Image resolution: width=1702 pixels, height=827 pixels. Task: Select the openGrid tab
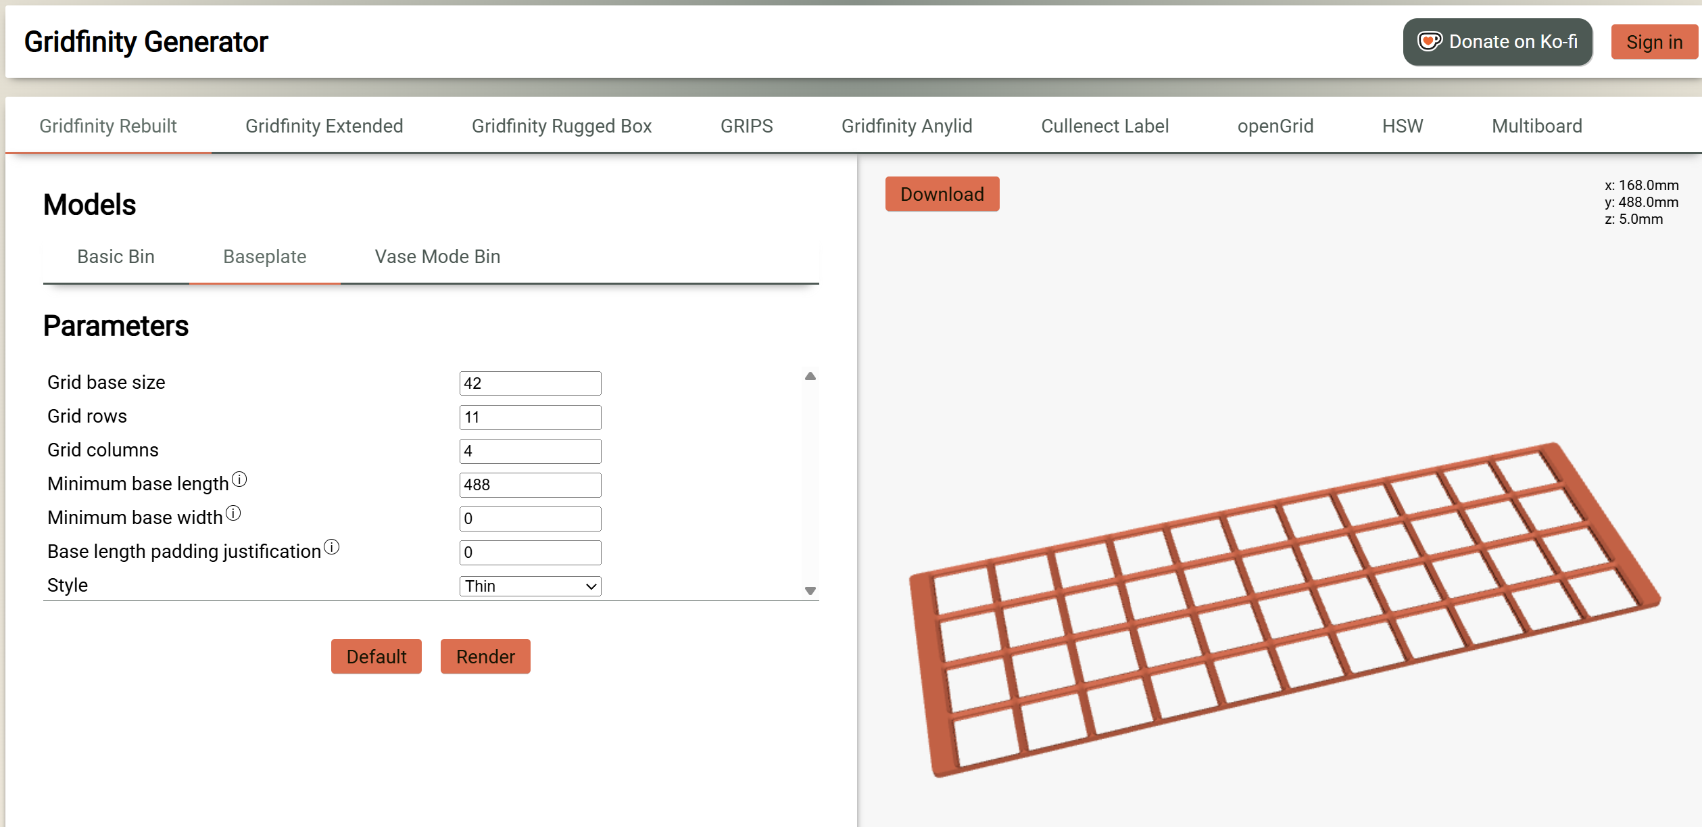click(1275, 126)
